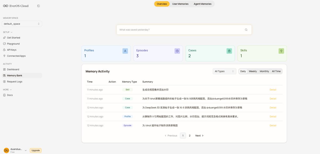320x154 pixels.
Task: Click the memory search input field
Action: pyautogui.click(x=184, y=30)
